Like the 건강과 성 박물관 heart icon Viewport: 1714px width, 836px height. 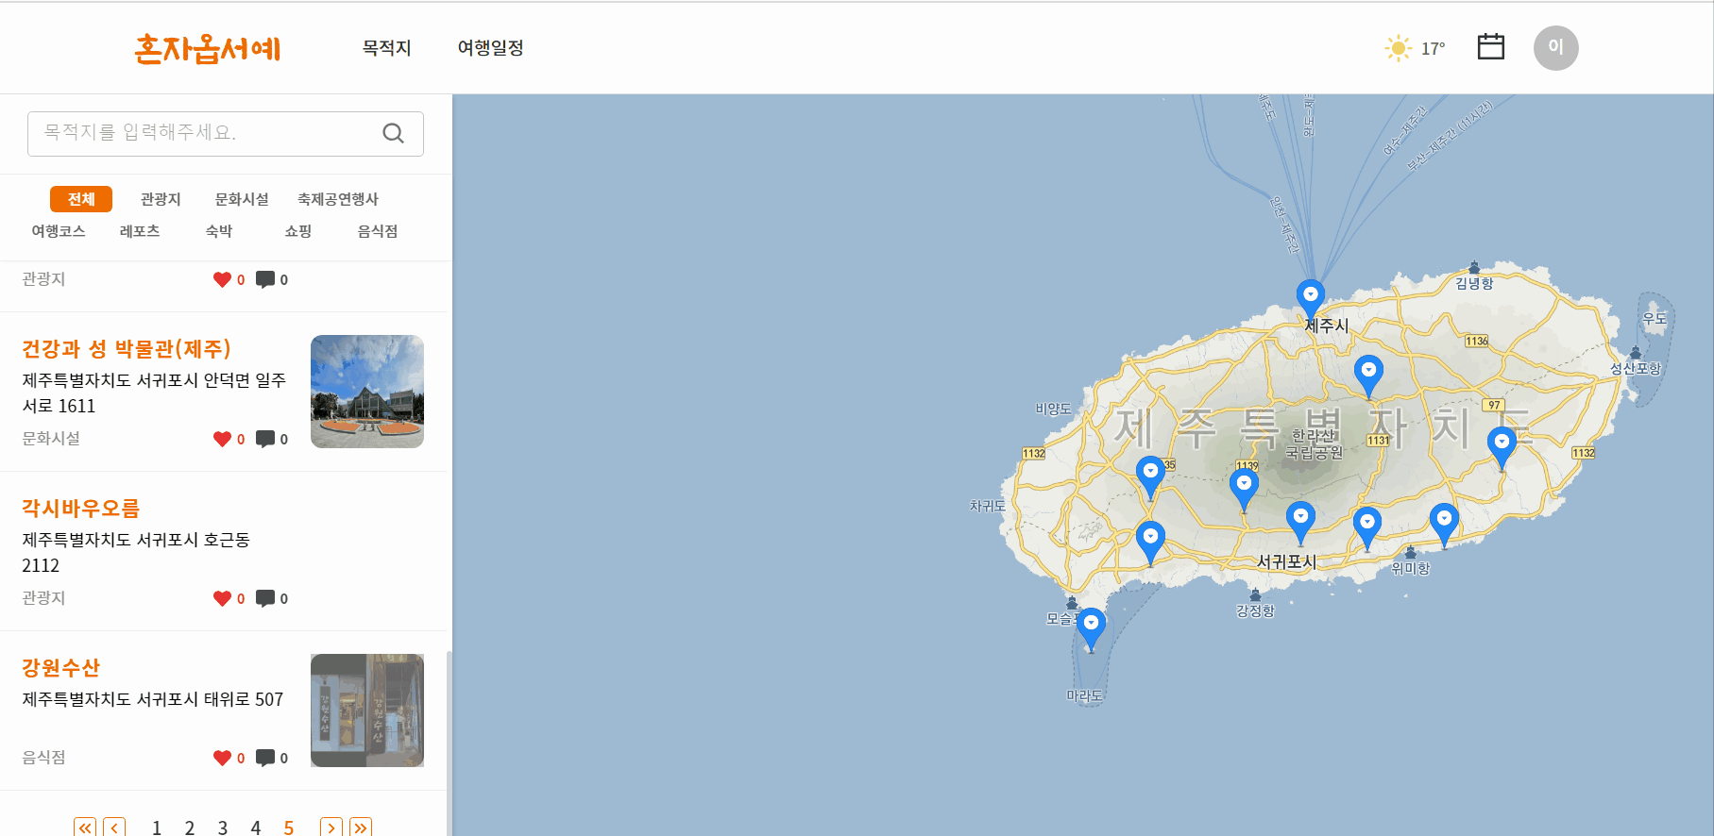tap(222, 439)
